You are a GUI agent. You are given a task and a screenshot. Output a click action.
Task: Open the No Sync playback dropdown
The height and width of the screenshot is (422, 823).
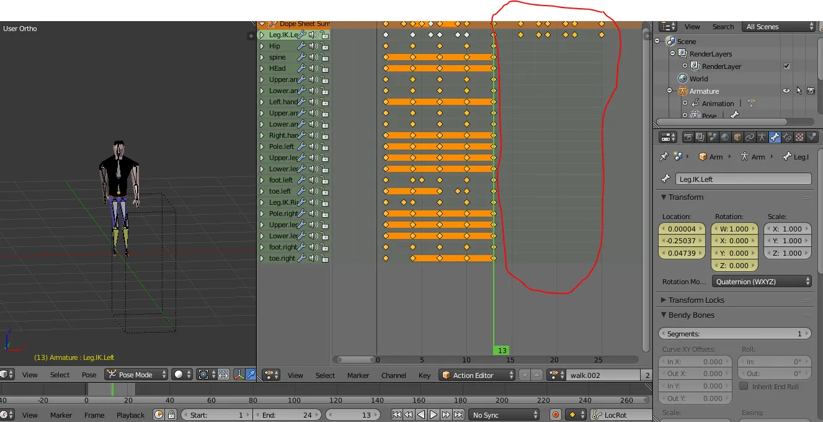point(505,415)
